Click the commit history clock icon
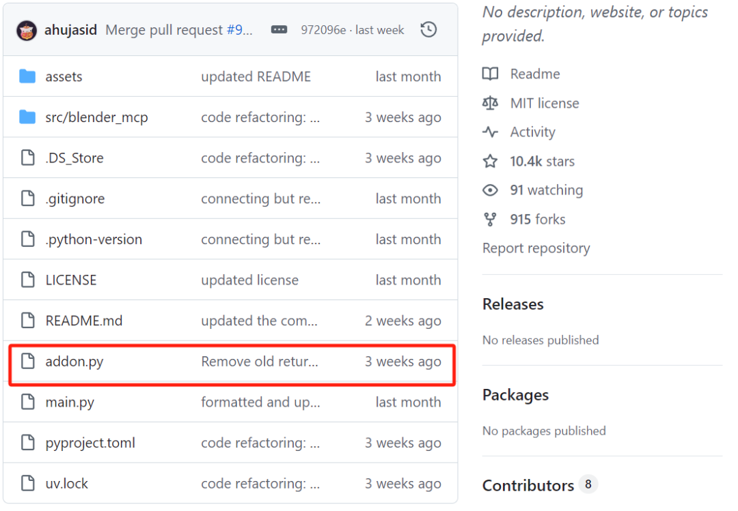Screen dimensions: 738x511 coord(428,30)
